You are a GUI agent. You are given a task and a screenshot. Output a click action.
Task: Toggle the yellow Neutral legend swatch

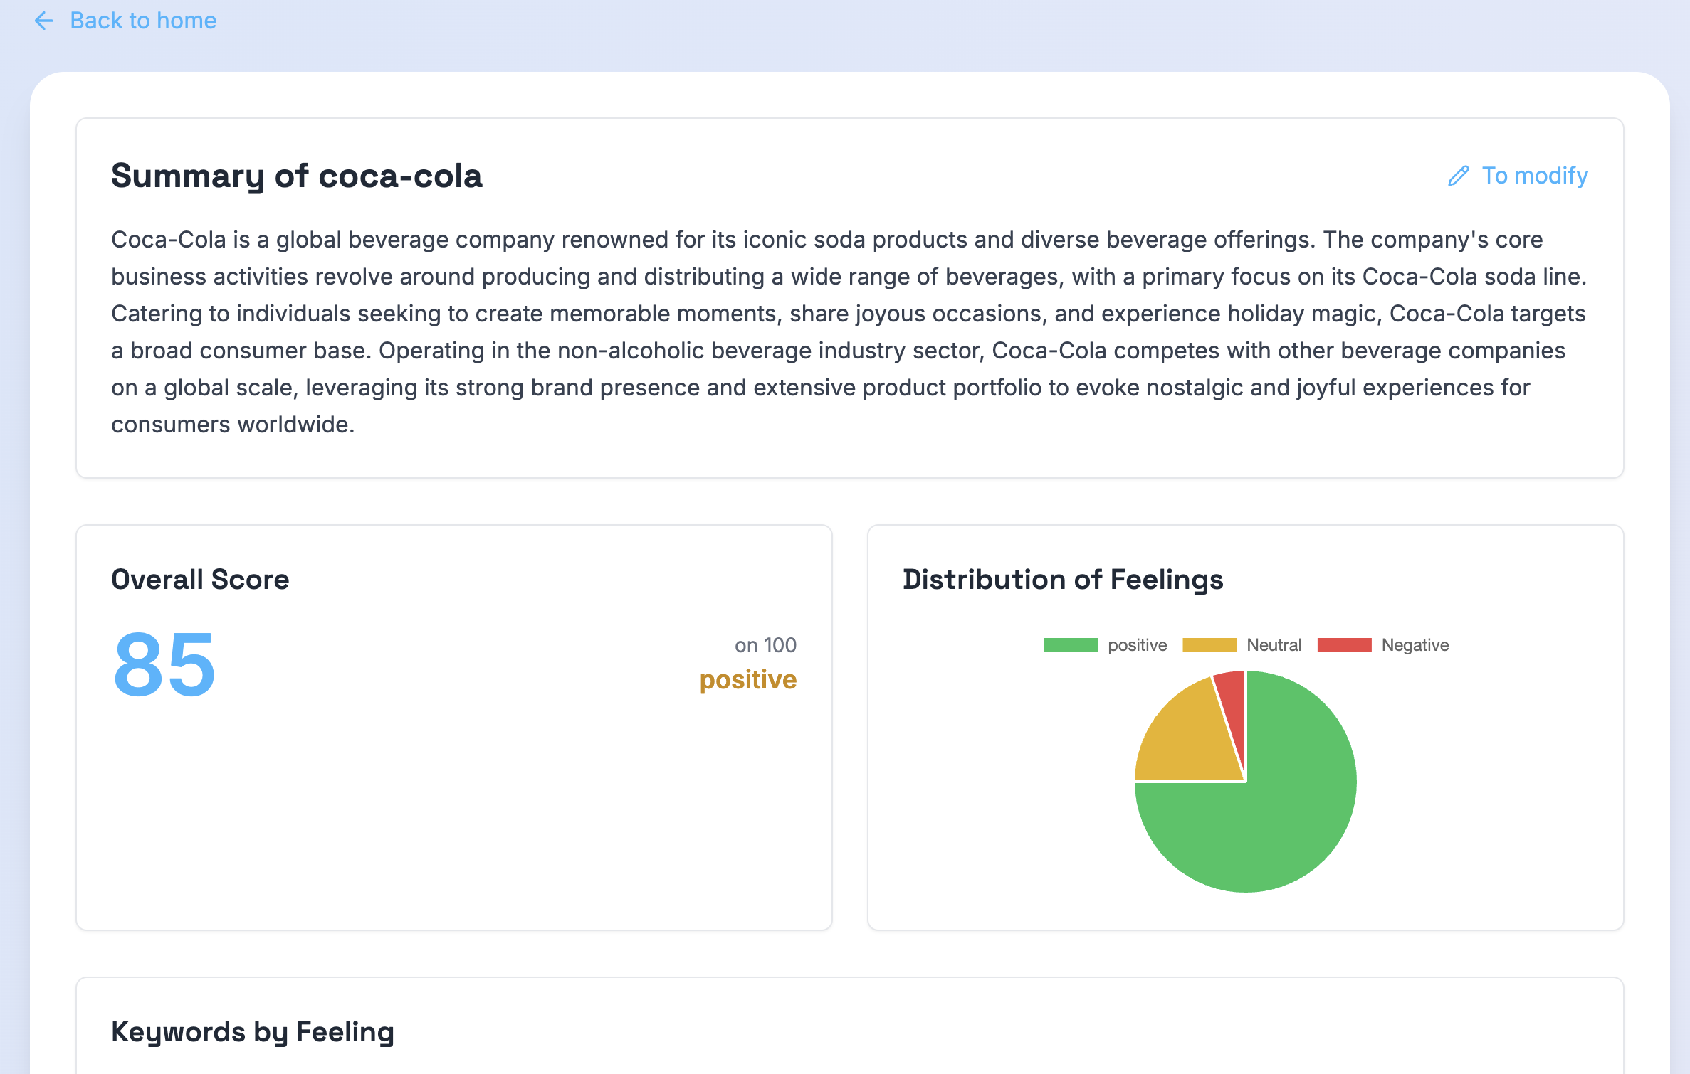pyautogui.click(x=1209, y=645)
